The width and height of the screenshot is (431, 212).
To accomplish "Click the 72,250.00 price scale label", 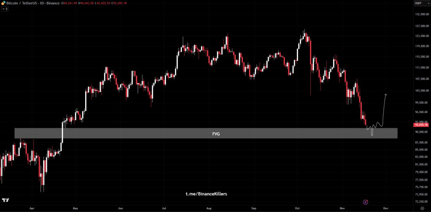I will (x=422, y=201).
